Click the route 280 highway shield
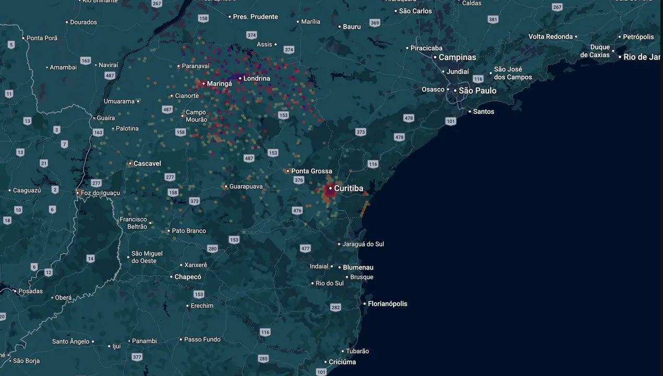 pos(212,249)
